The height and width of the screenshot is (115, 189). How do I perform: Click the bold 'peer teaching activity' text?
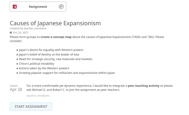click(144, 86)
